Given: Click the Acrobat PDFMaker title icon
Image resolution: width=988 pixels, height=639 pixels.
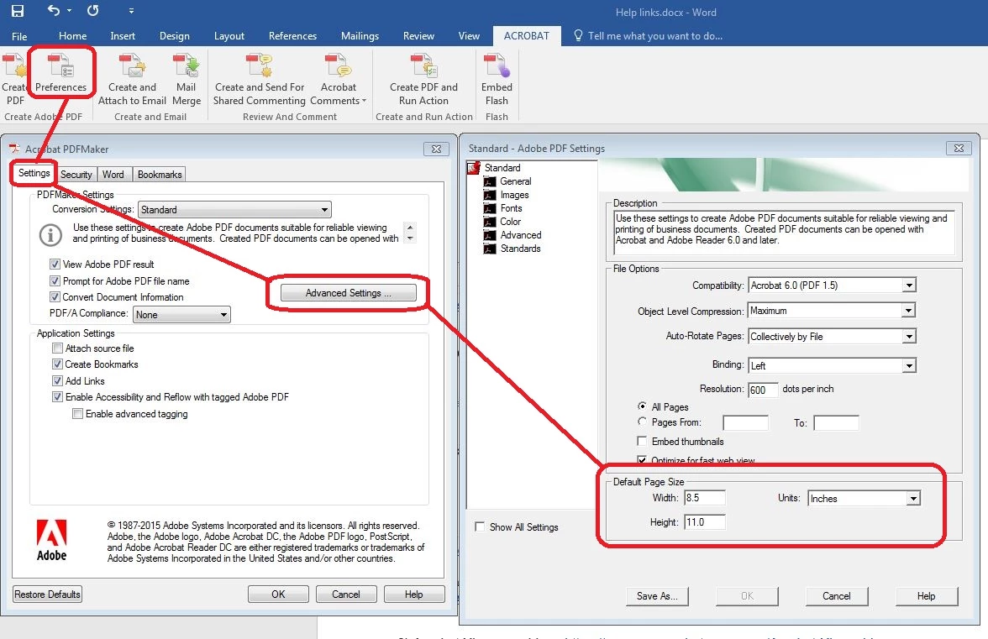Looking at the screenshot, I should (14, 149).
